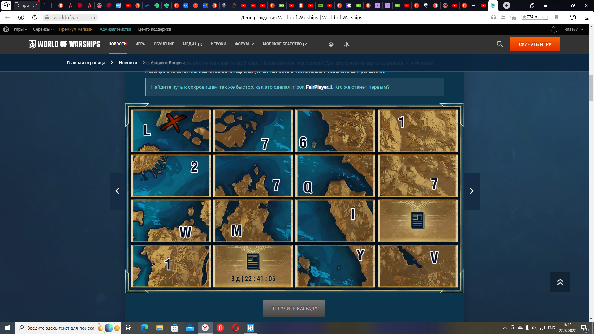This screenshot has height=334, width=594.
Task: Click the ПОЛУЧИТЬ НАГРАДУ button
Action: coord(294,308)
